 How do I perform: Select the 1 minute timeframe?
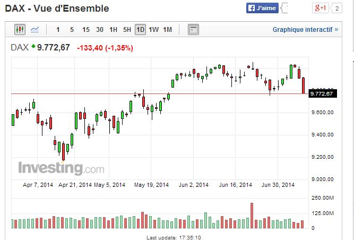[x=58, y=29]
